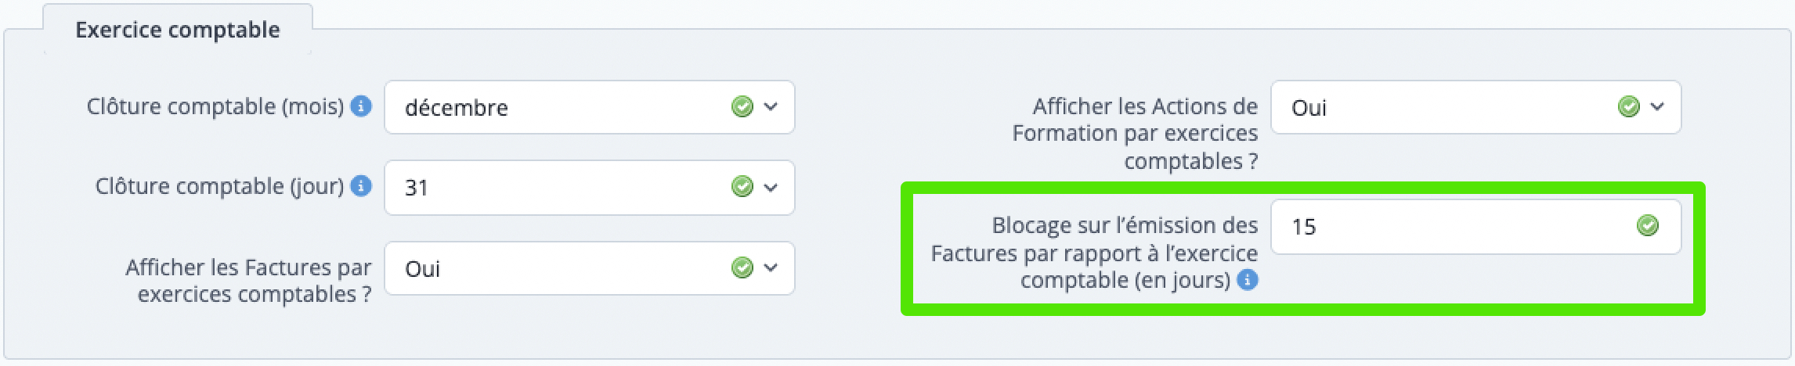Click the Blocage sur l'émission des Factures label

pos(1093,253)
